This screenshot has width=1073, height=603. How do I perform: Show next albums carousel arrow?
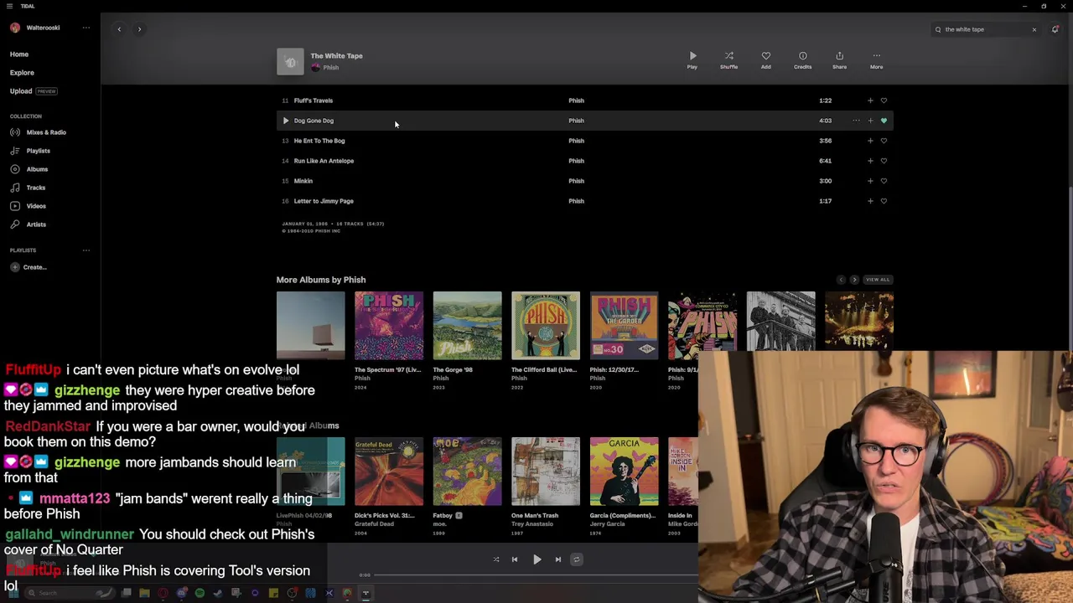[854, 280]
